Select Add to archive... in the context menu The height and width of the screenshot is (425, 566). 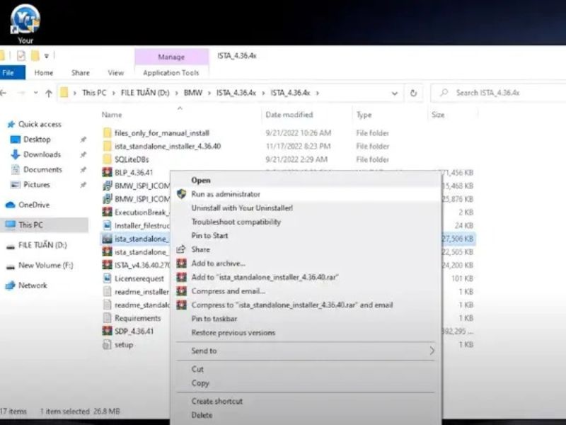coord(218,263)
